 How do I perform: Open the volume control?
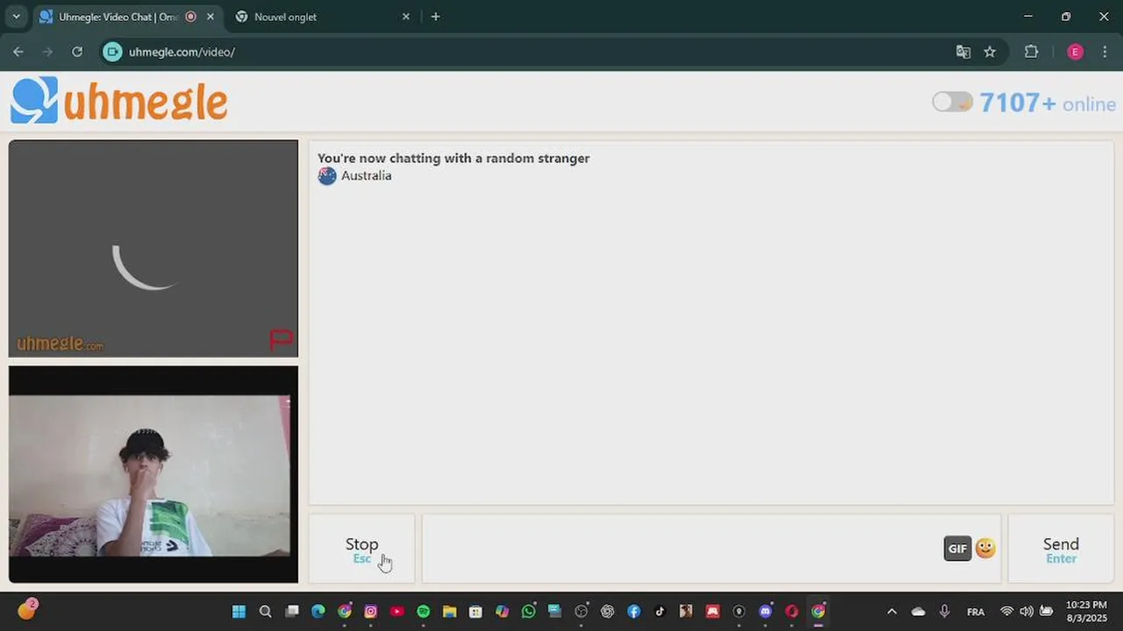[x=1026, y=612]
